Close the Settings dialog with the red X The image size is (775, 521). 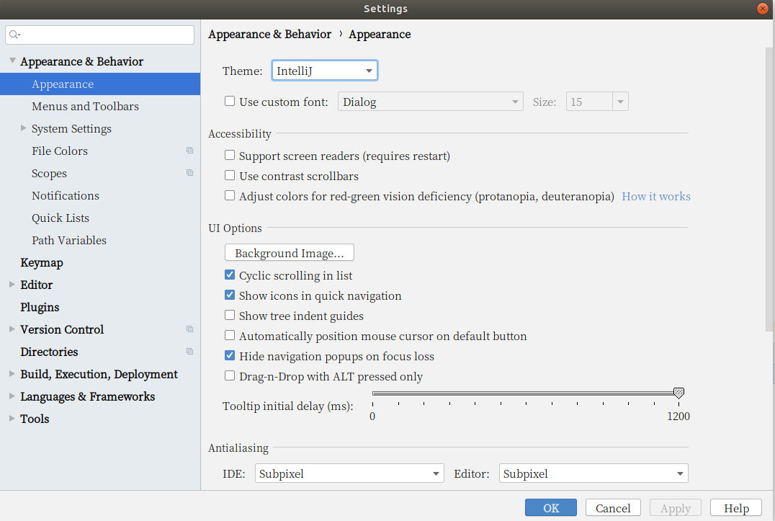click(763, 9)
